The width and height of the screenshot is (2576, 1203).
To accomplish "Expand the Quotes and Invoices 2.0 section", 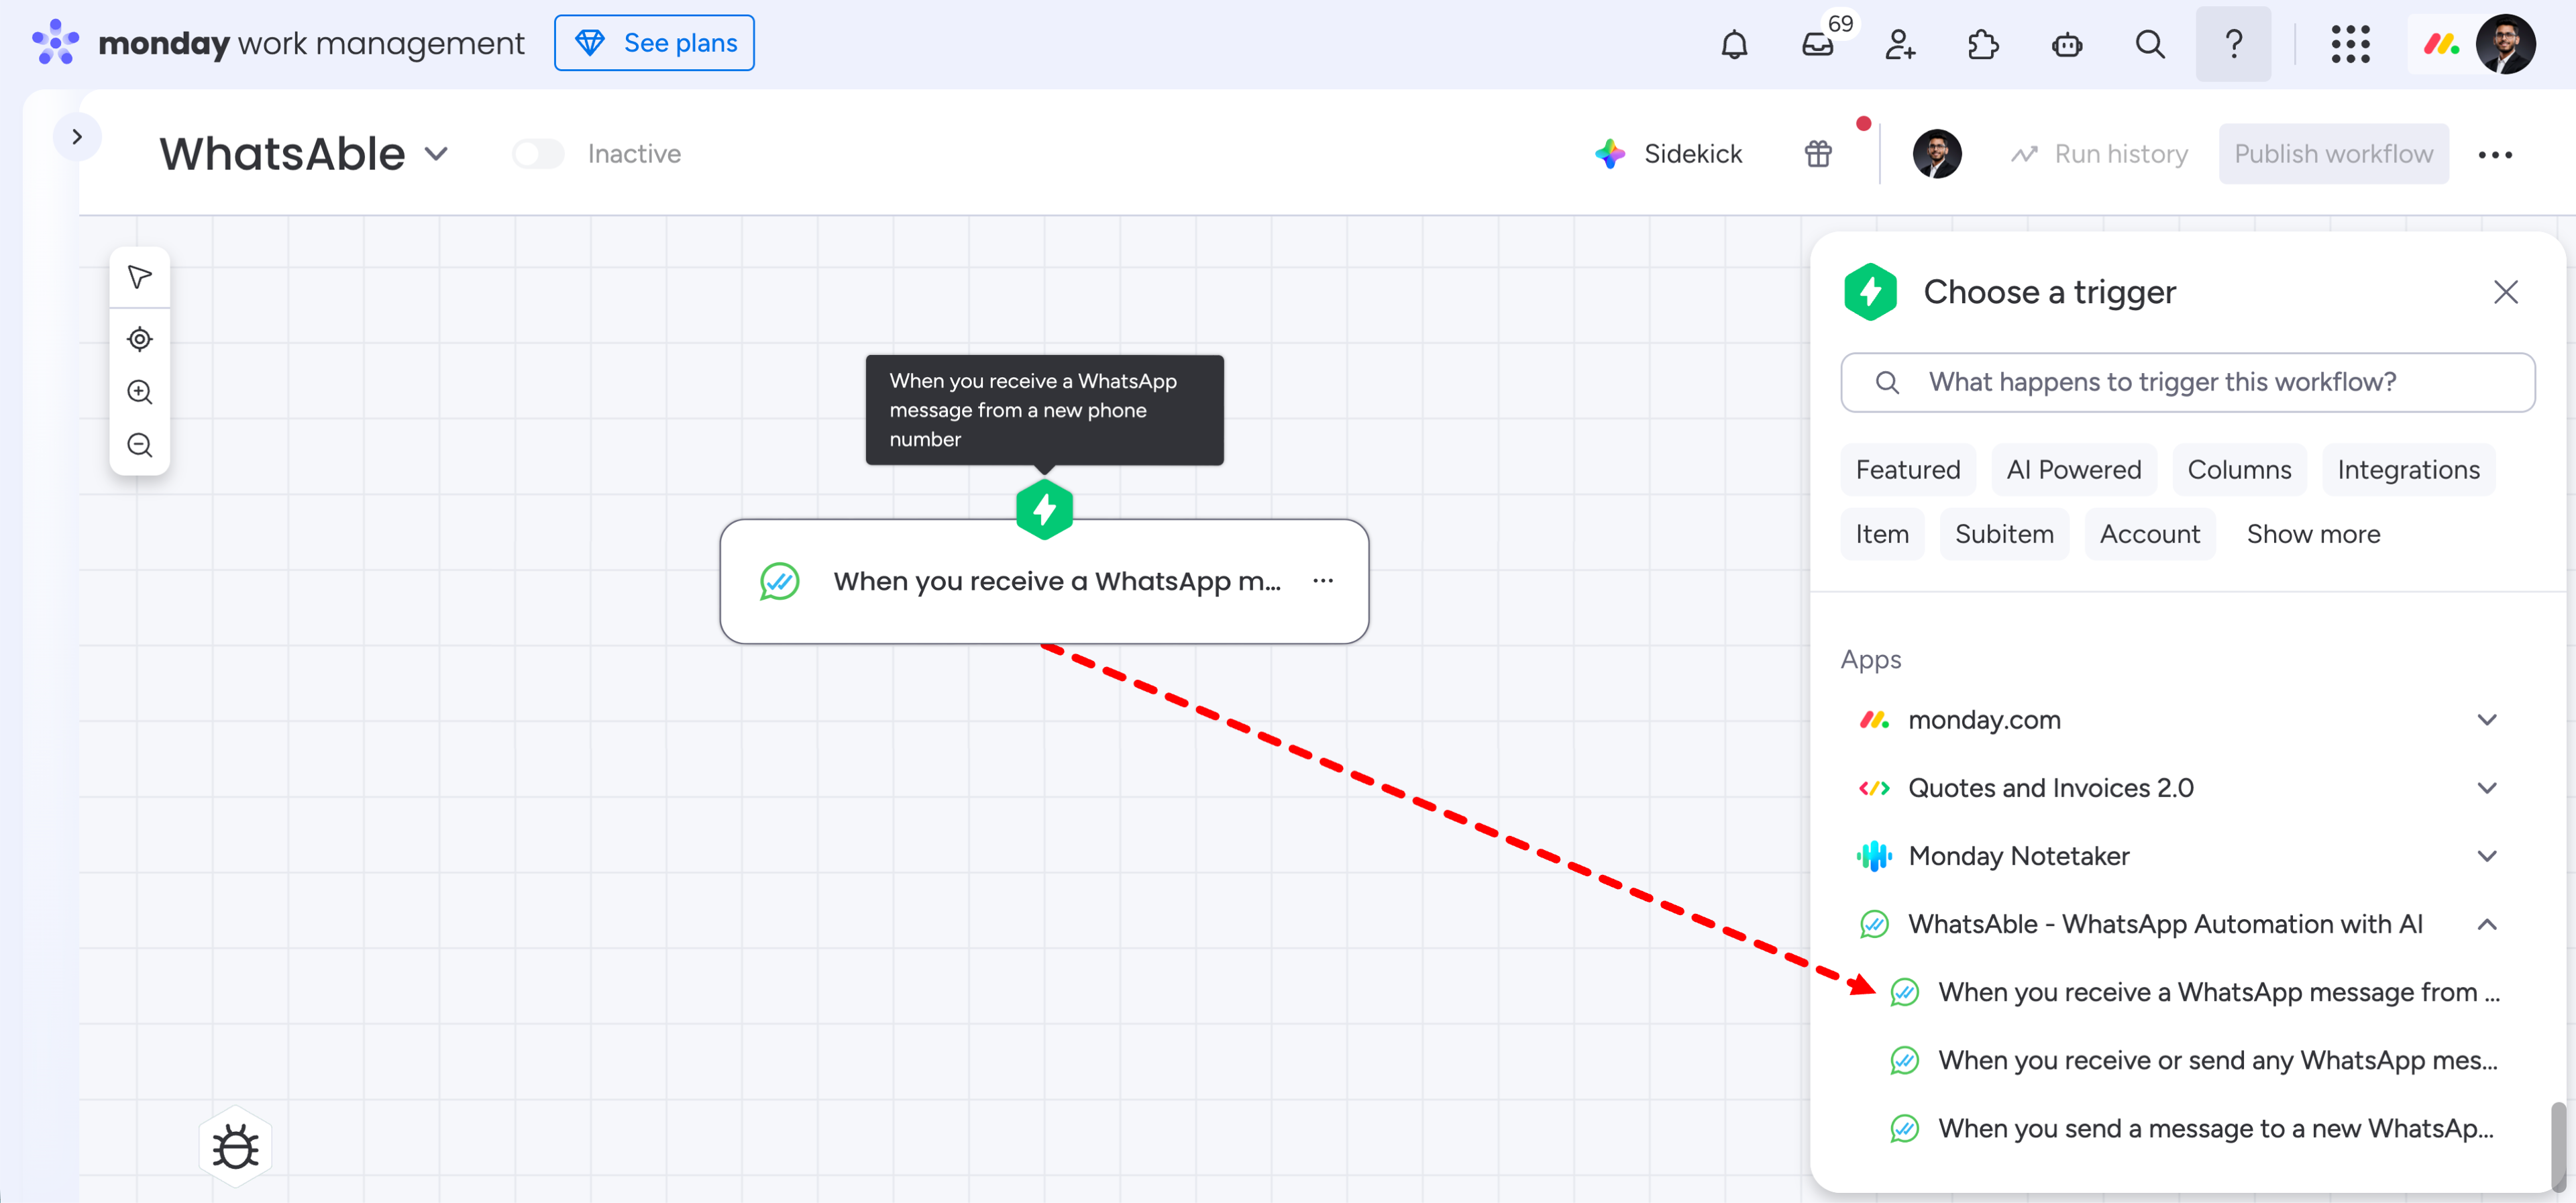I will [2487, 788].
